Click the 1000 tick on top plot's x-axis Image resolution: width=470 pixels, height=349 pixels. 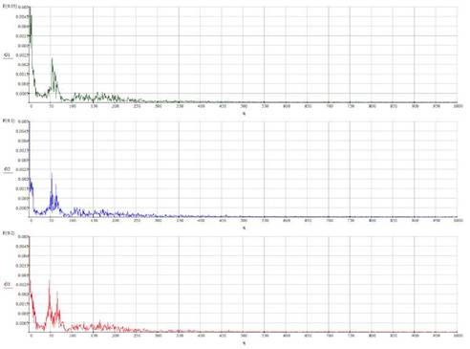(458, 106)
